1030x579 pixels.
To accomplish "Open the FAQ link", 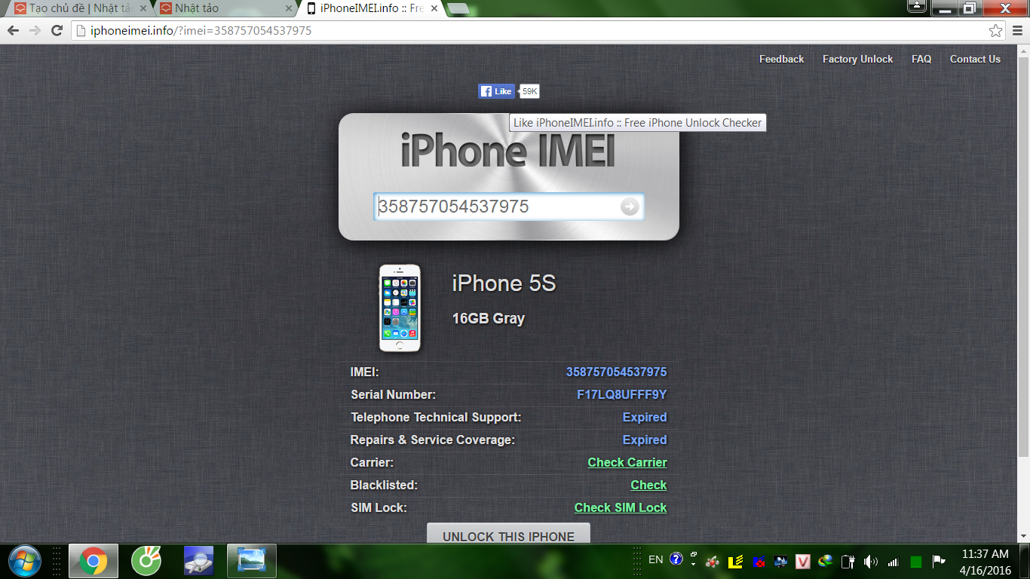I will pyautogui.click(x=921, y=59).
